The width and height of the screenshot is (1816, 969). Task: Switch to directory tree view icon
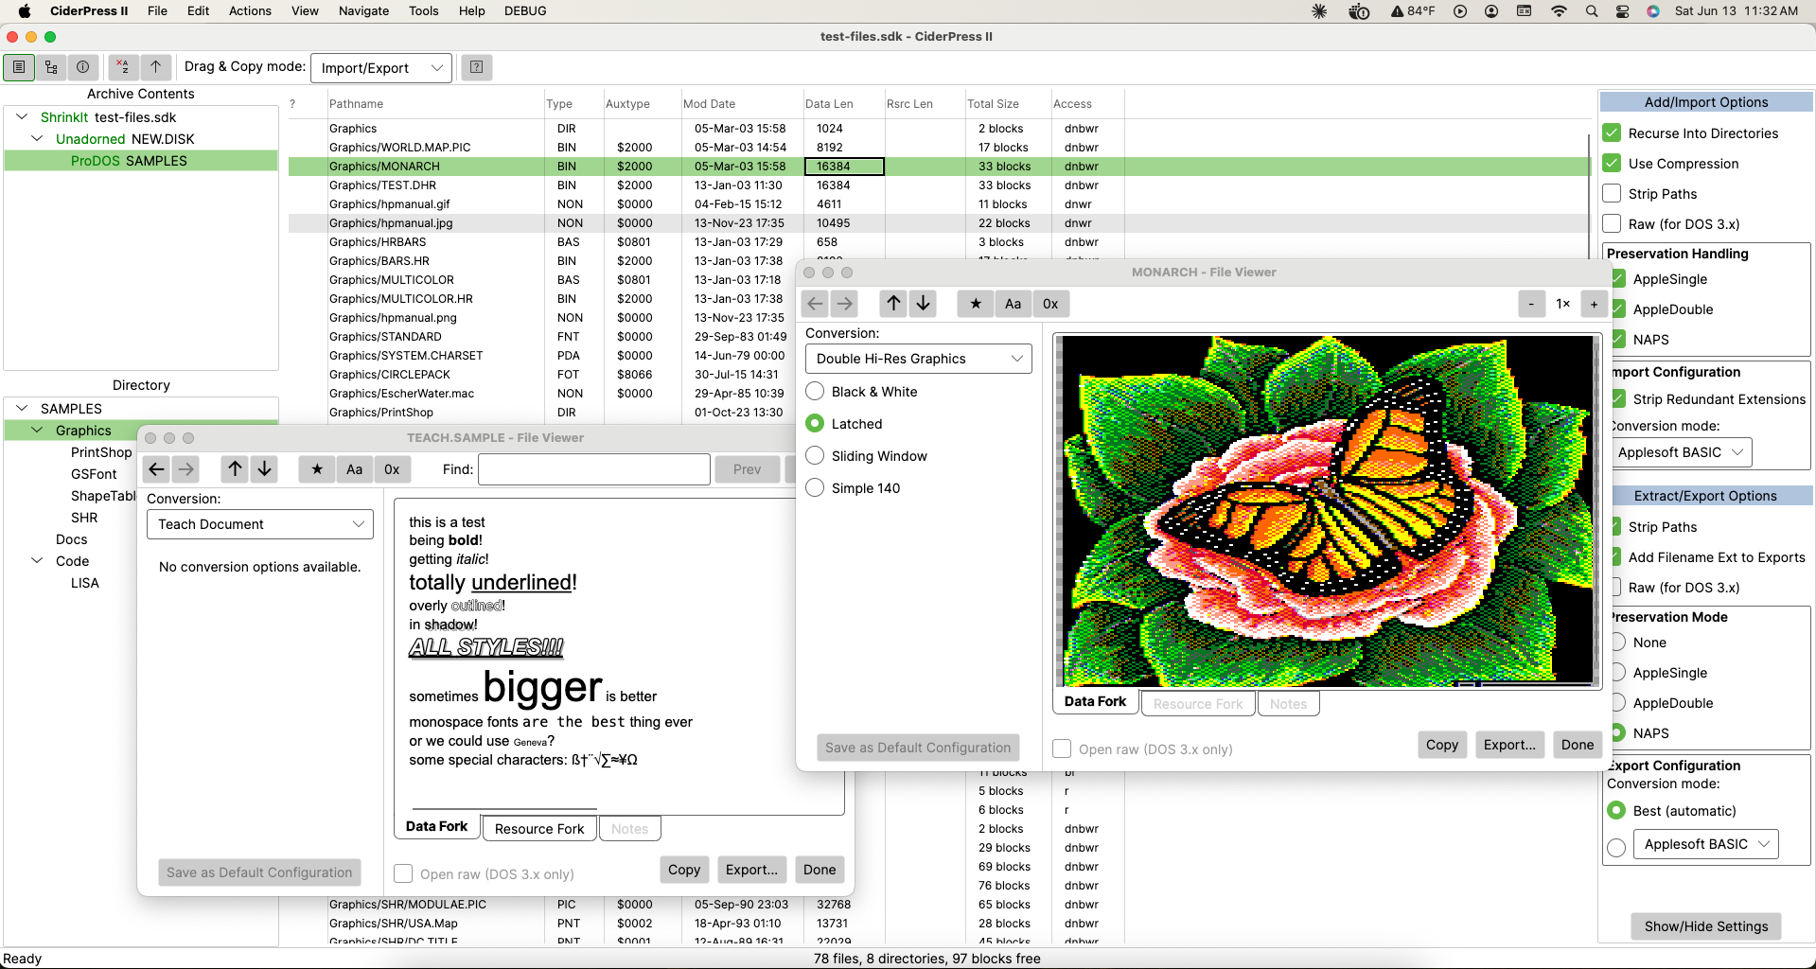click(x=51, y=67)
